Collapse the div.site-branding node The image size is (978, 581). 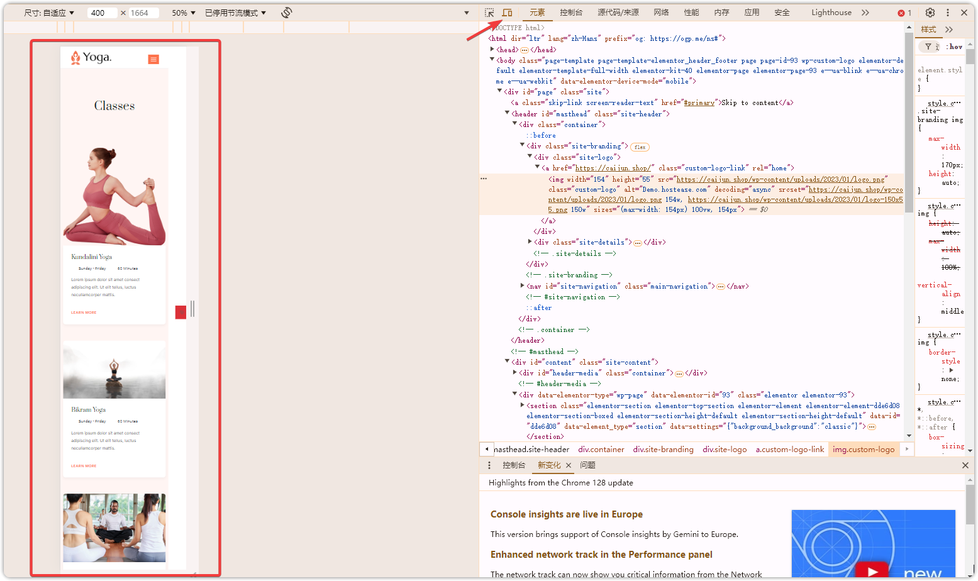523,145
